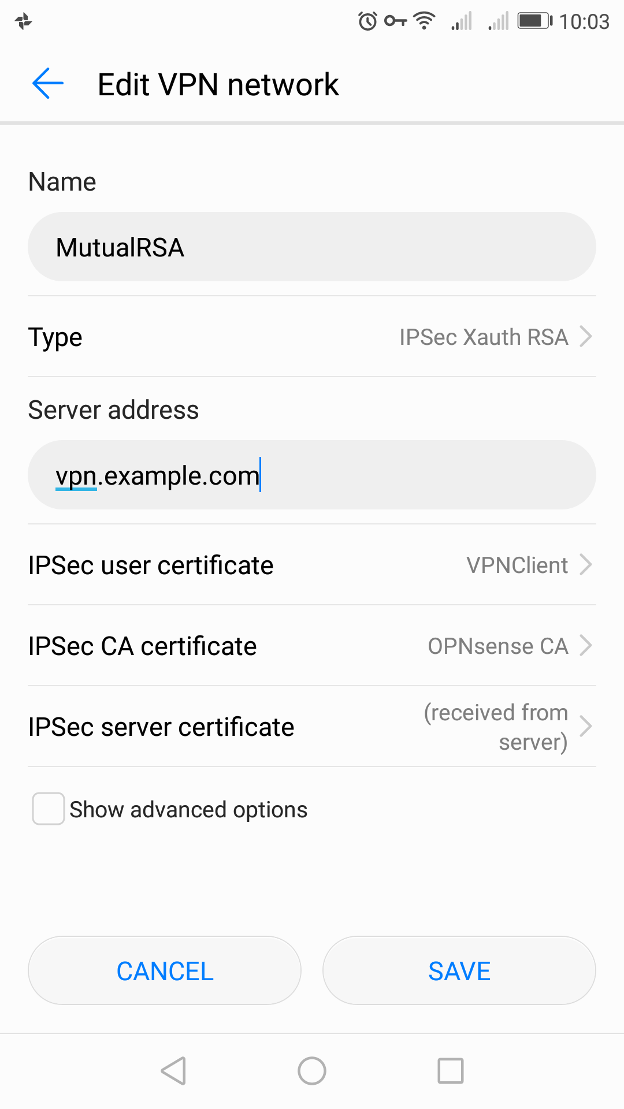This screenshot has width=624, height=1109.
Task: Expand the IPSec CA certificate chooser
Action: 585,646
